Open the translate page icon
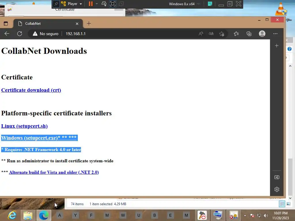This screenshot has width=295, height=221. click(x=211, y=34)
